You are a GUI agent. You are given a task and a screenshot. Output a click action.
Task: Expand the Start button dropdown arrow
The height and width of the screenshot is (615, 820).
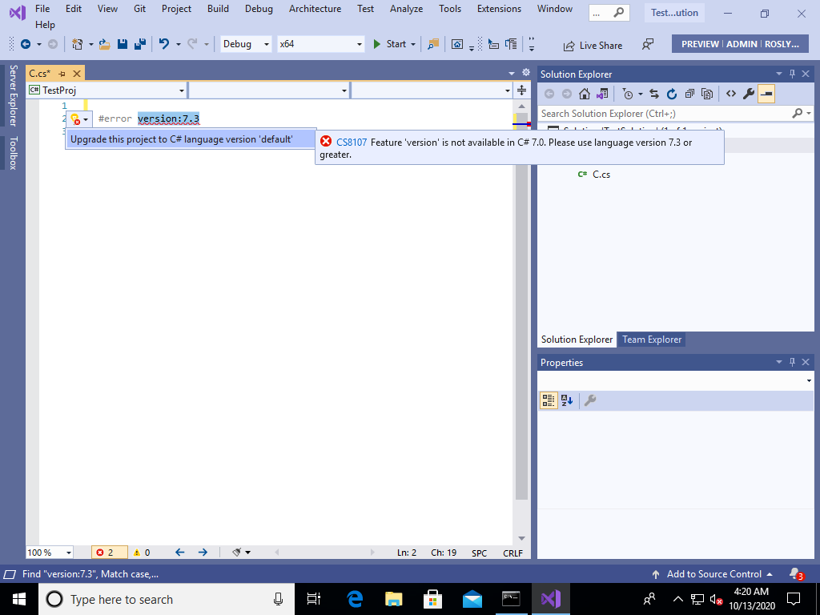413,45
